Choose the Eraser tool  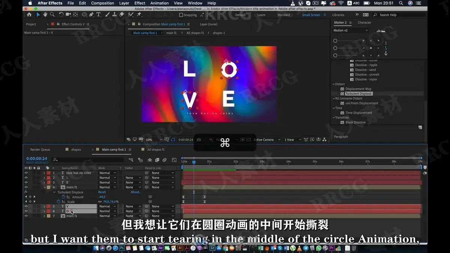pos(121,15)
